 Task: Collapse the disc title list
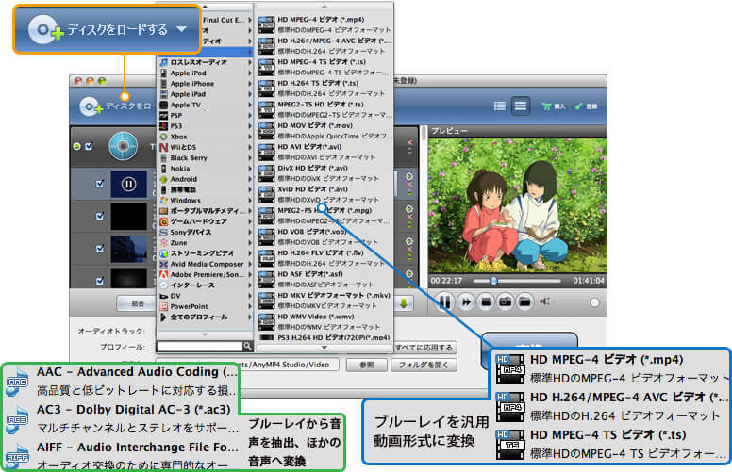pyautogui.click(x=77, y=146)
